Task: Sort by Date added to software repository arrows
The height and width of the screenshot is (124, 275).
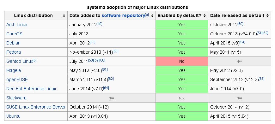Action: (x=152, y=16)
